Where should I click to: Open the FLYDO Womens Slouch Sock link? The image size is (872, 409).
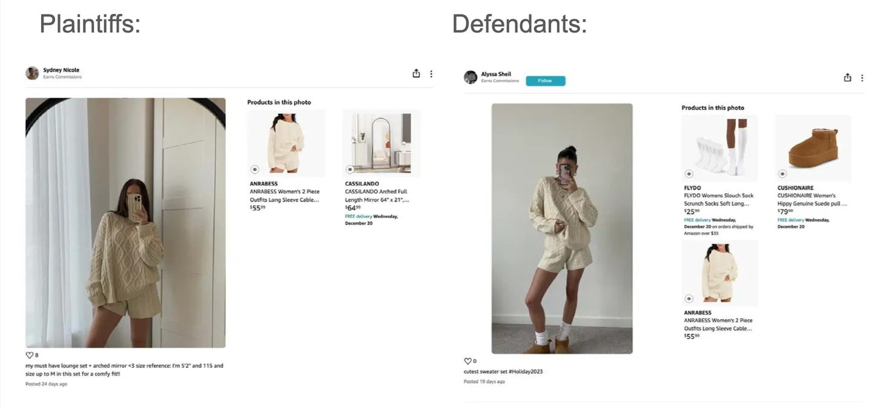pos(719,199)
